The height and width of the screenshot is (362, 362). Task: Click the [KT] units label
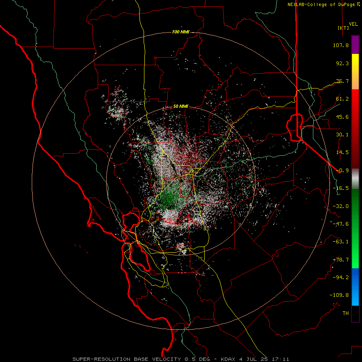pos(343,28)
